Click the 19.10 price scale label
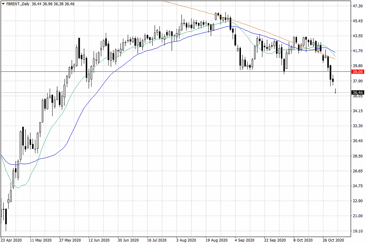Viewport: 366px width, 244px height. pos(358,231)
